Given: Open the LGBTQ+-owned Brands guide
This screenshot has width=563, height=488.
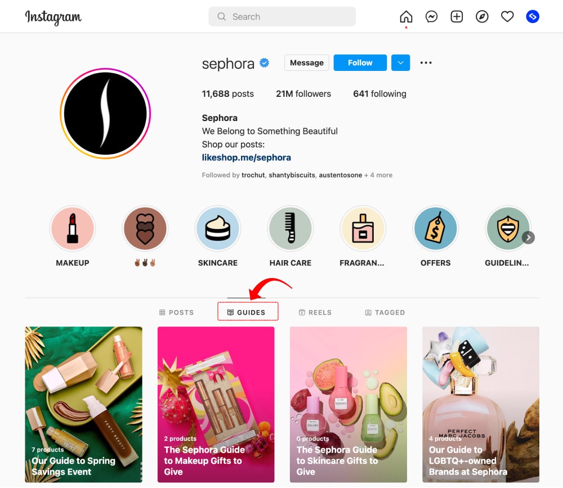Looking at the screenshot, I should click(x=481, y=404).
